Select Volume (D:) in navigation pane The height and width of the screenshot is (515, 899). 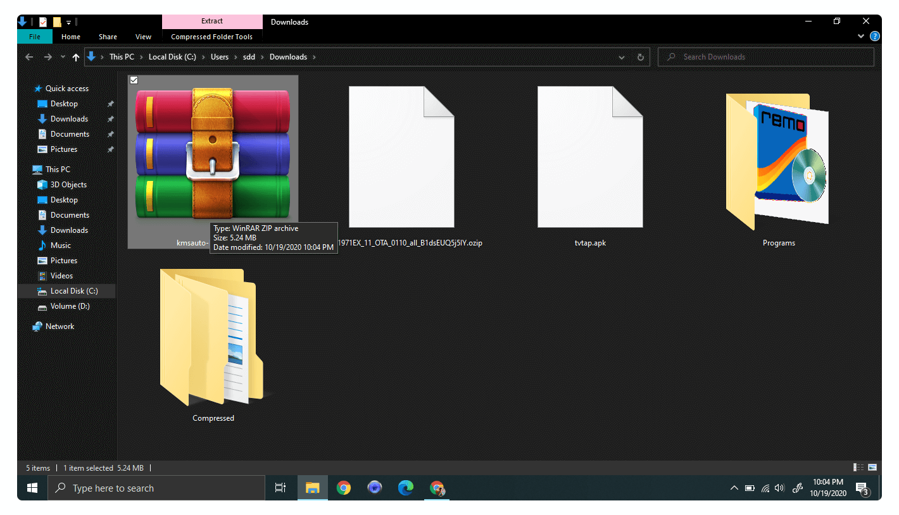coord(70,306)
